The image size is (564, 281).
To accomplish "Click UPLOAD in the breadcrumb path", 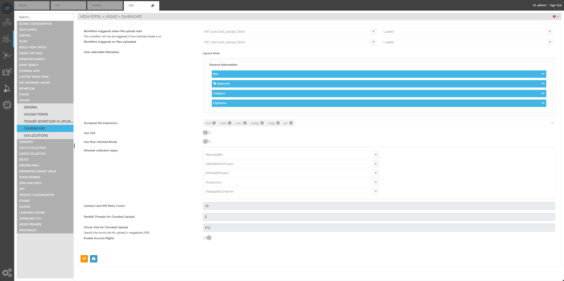I will [111, 16].
